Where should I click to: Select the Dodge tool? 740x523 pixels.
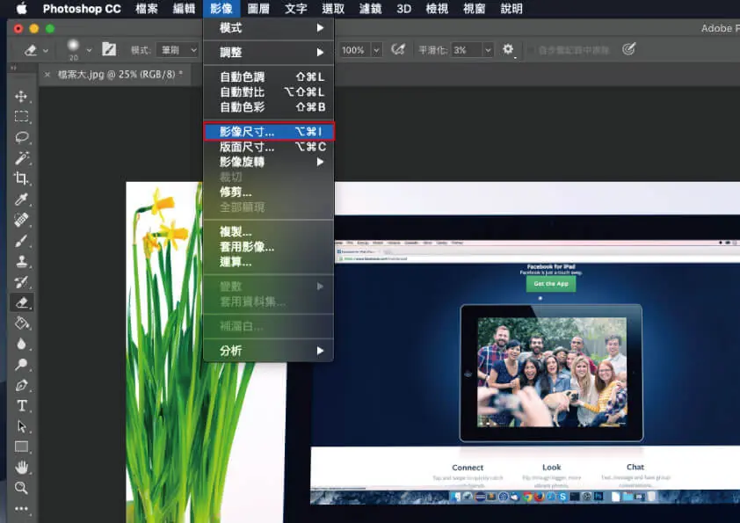[x=21, y=365]
